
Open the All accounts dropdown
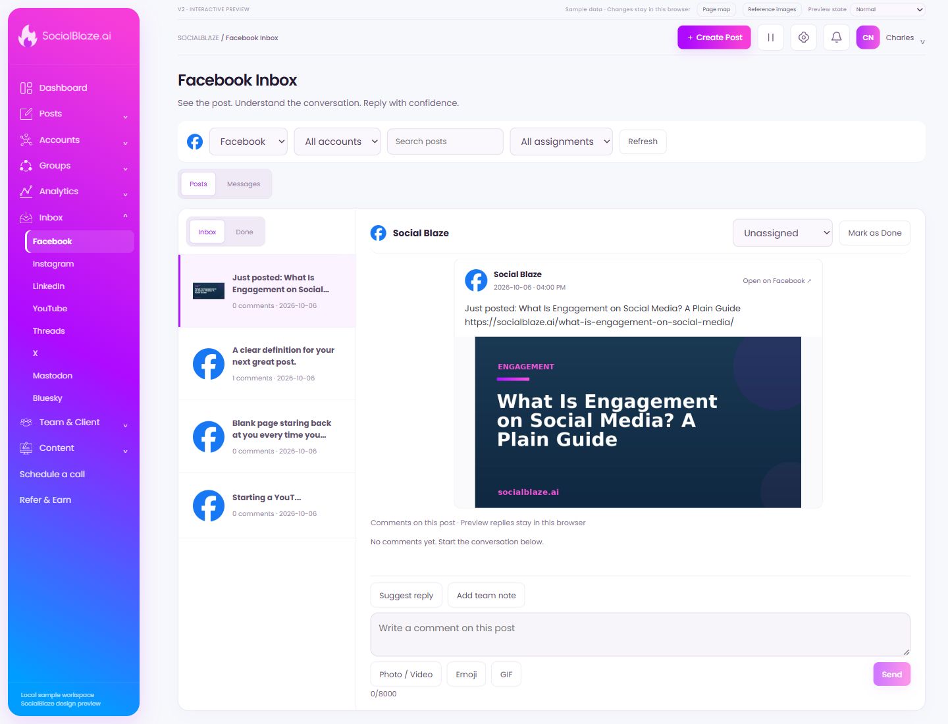[x=337, y=142]
